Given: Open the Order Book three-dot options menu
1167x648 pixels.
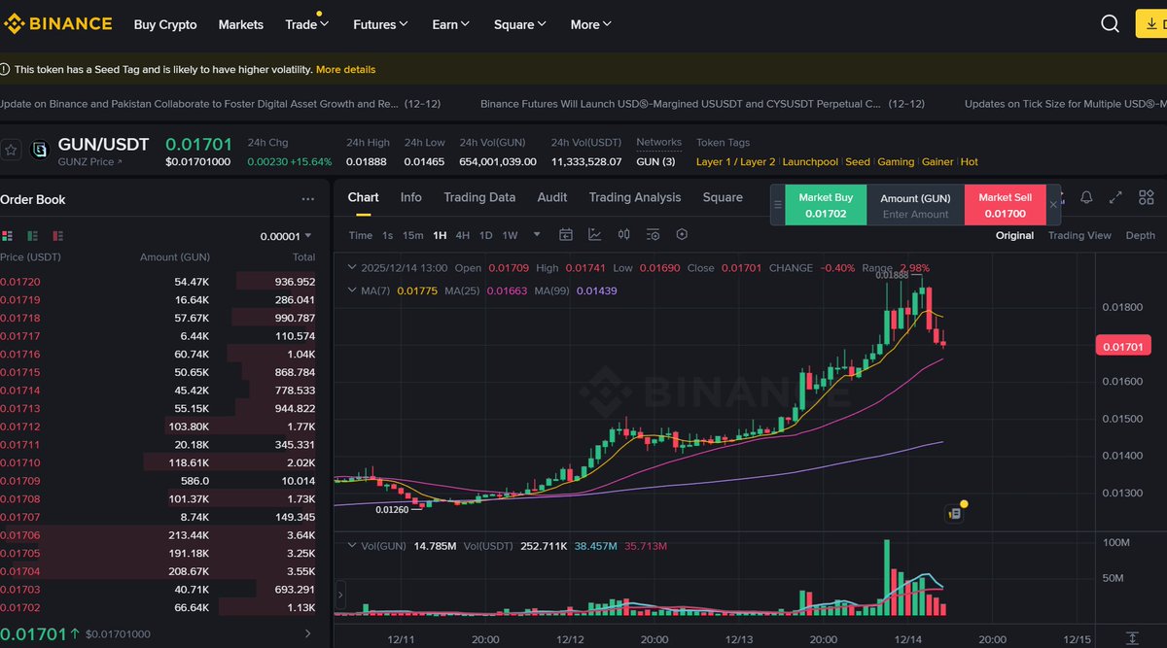Looking at the screenshot, I should [308, 199].
